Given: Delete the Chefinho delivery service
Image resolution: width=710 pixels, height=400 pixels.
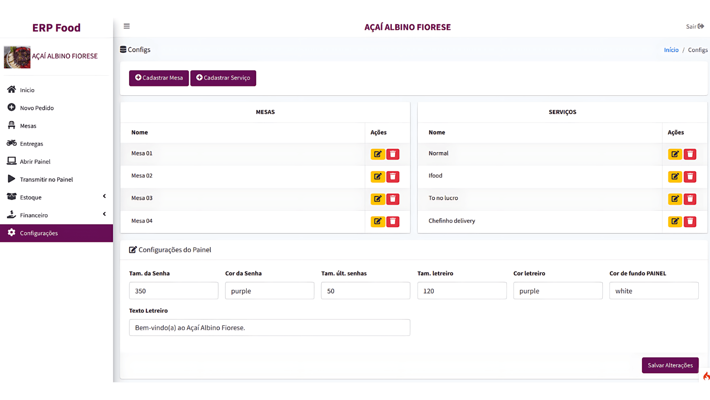Looking at the screenshot, I should pyautogui.click(x=690, y=222).
